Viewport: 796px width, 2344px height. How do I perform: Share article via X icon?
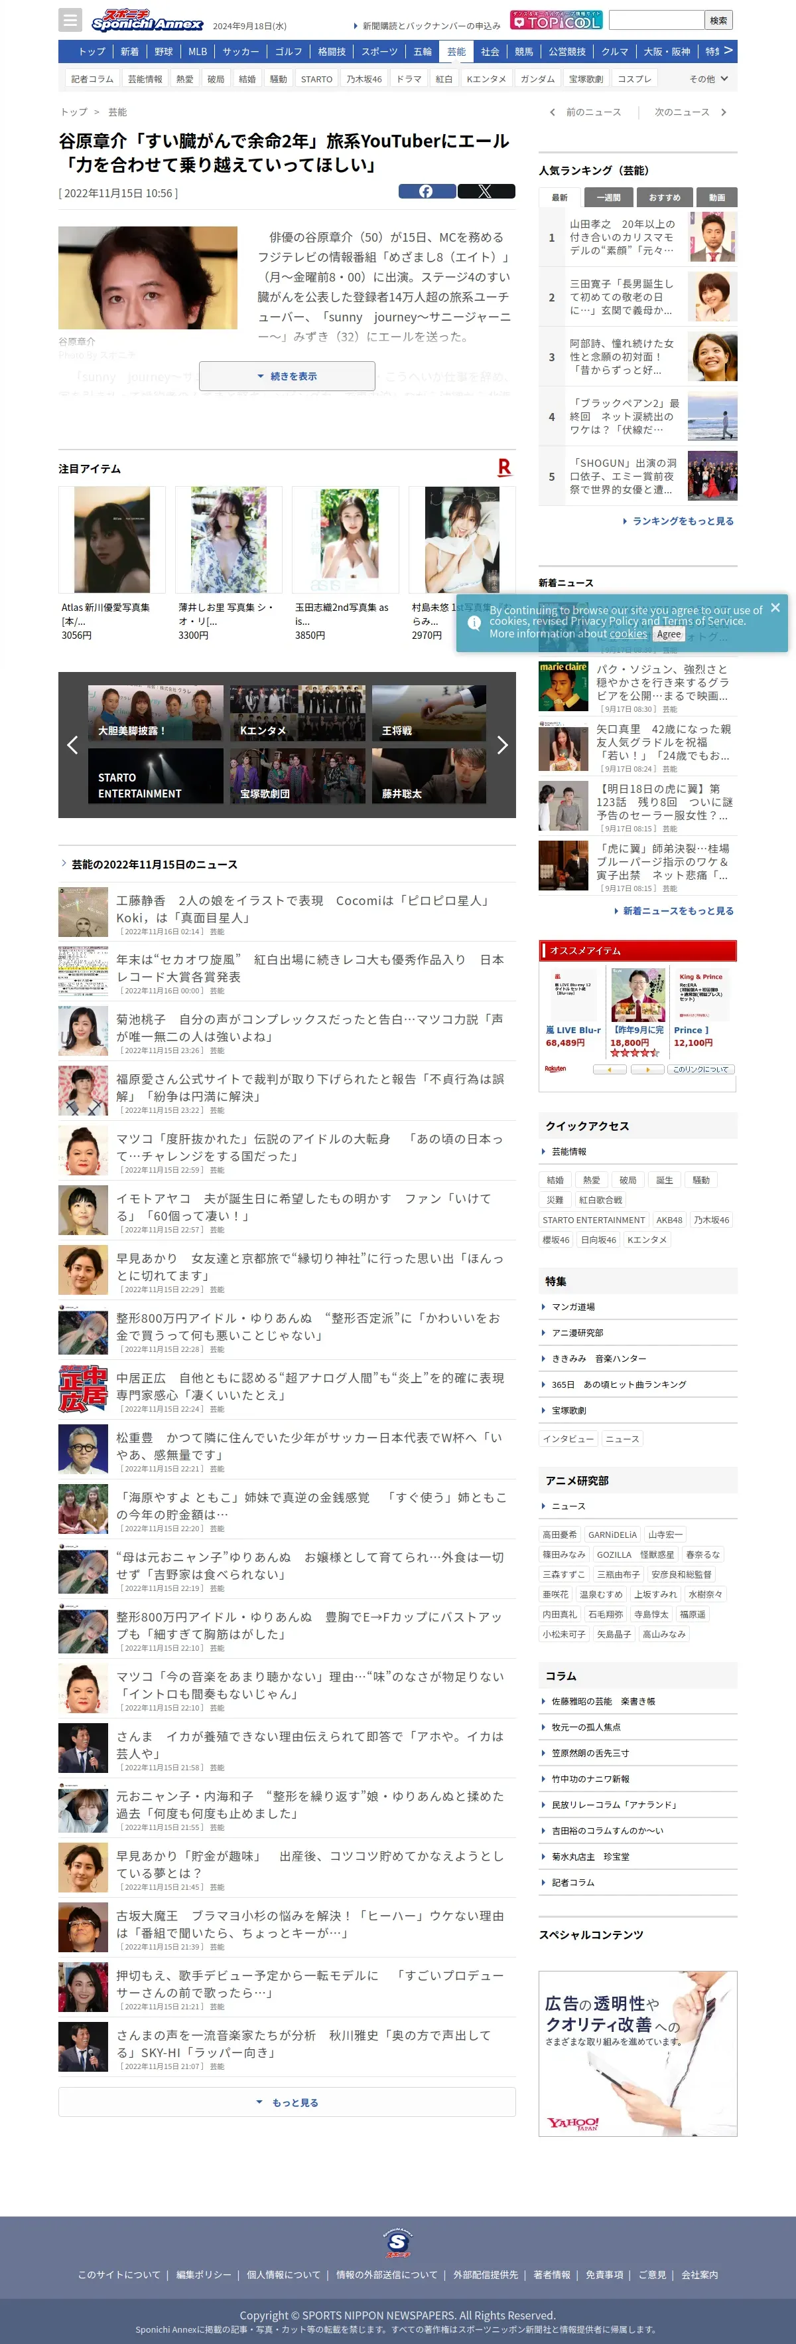click(486, 191)
